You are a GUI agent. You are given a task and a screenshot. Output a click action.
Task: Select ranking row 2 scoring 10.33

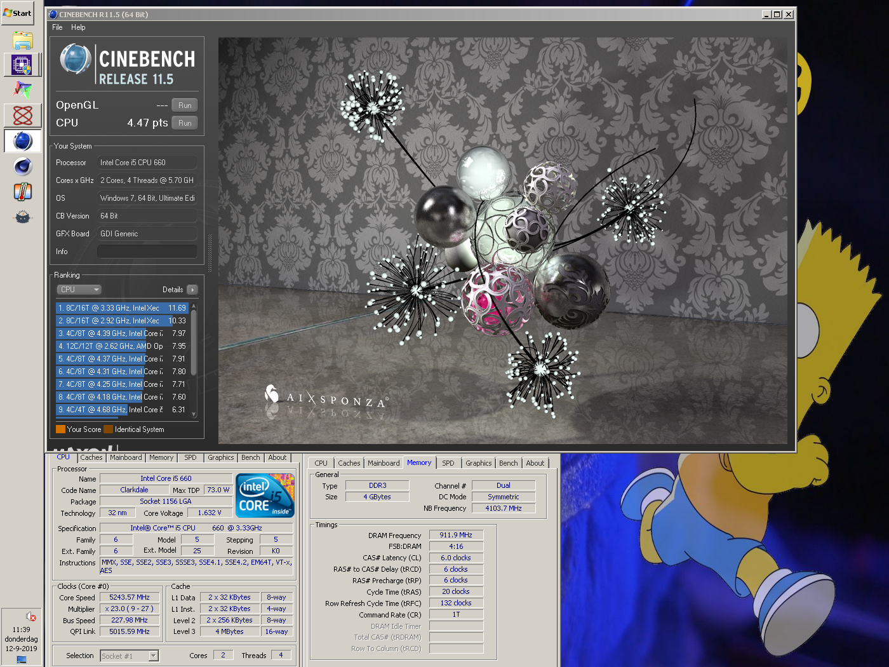point(122,321)
